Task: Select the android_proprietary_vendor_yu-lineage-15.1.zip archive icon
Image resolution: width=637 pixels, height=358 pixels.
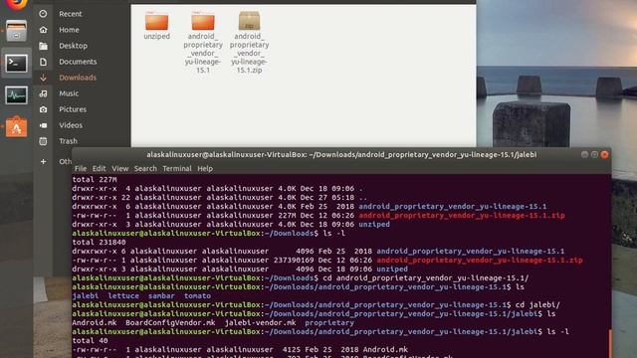Action: click(249, 21)
